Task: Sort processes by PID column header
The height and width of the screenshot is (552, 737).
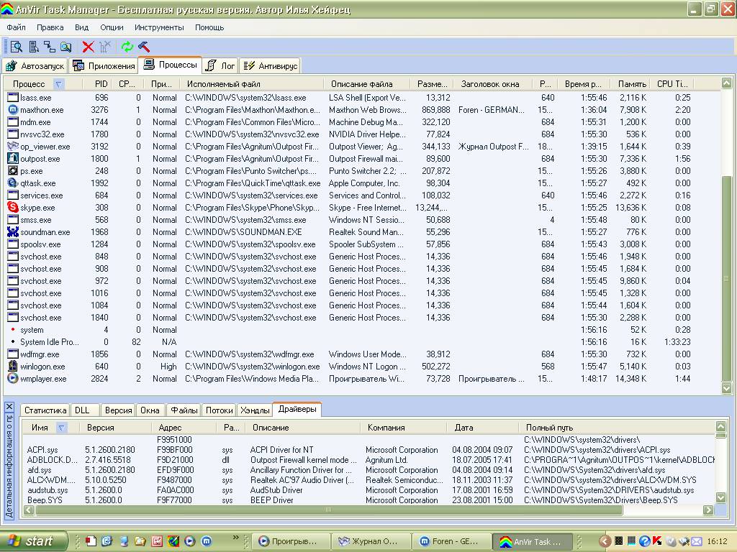Action: (98, 84)
